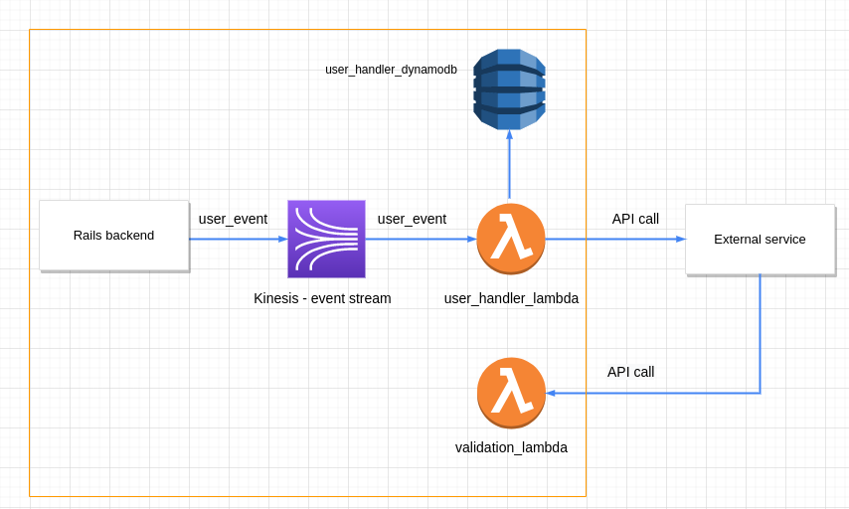Click user_event label after Kinesis icon
This screenshot has width=849, height=509.
point(412,219)
